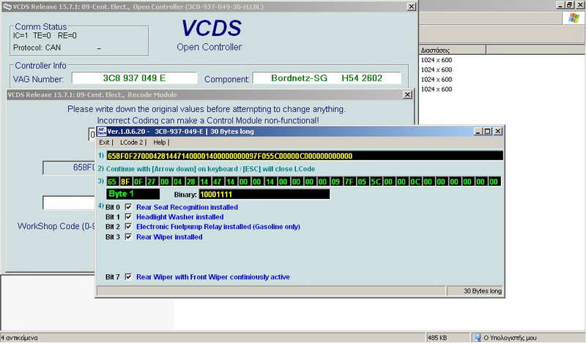The image size is (586, 343).
Task: Toggle Bit 3 Rear Wiper installed checkbox
Action: tap(128, 237)
